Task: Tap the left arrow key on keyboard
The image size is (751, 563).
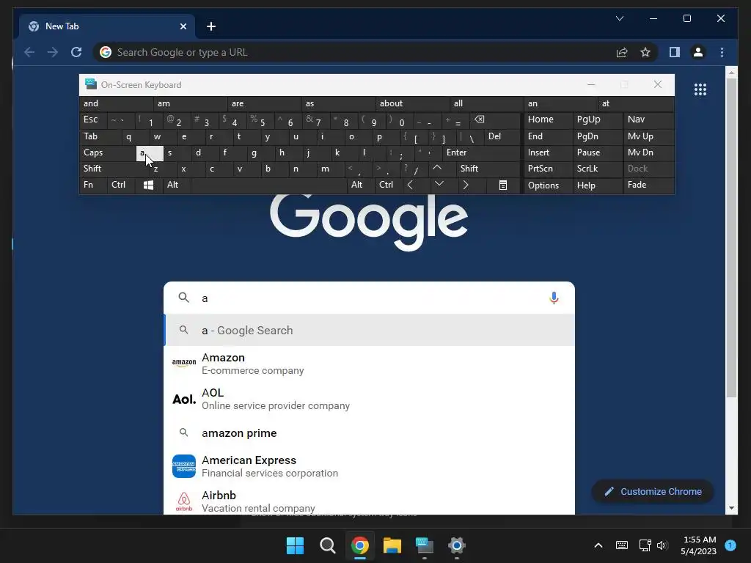Action: pos(410,185)
